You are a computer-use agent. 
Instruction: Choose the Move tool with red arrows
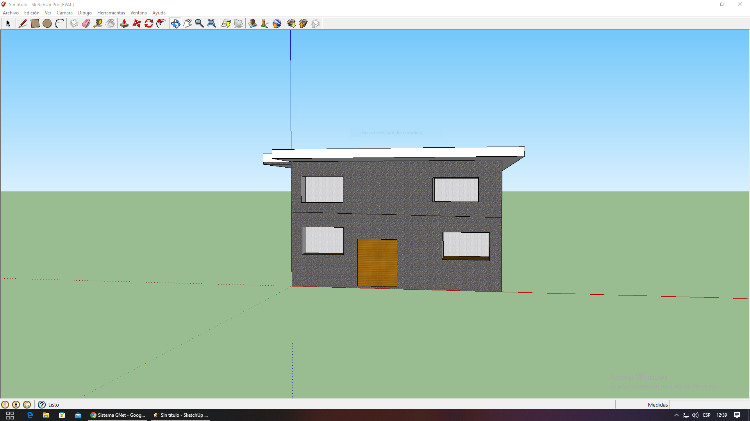point(136,23)
